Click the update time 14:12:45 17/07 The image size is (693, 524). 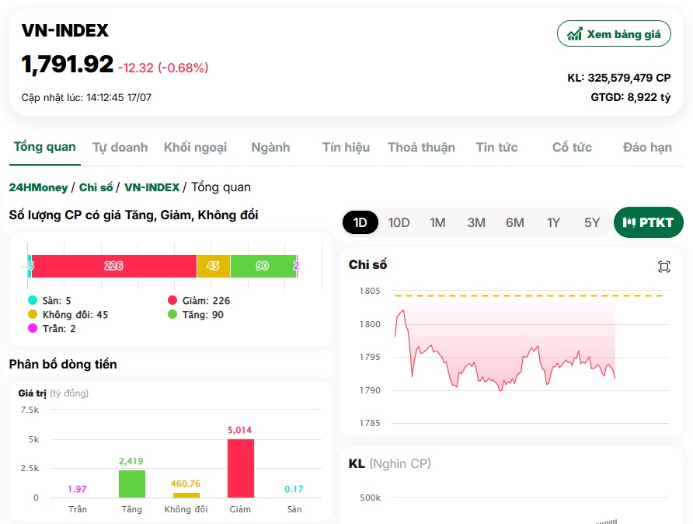tap(118, 97)
